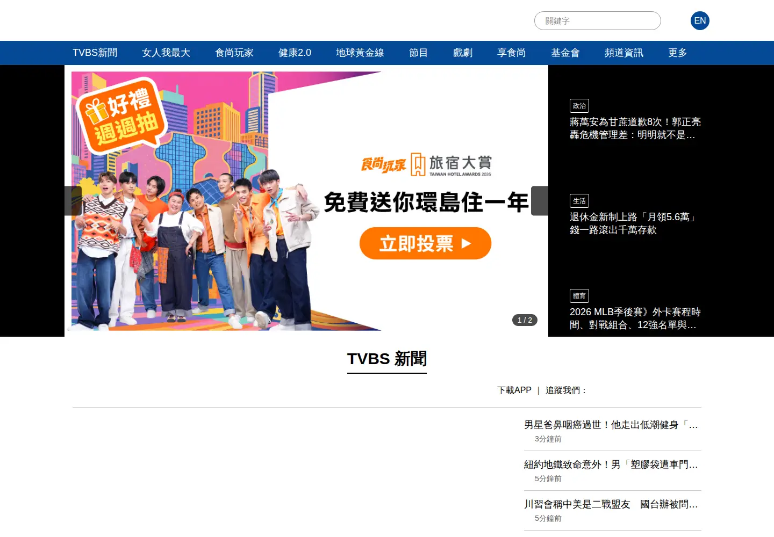Open the 享食尚 menu item

point(512,53)
